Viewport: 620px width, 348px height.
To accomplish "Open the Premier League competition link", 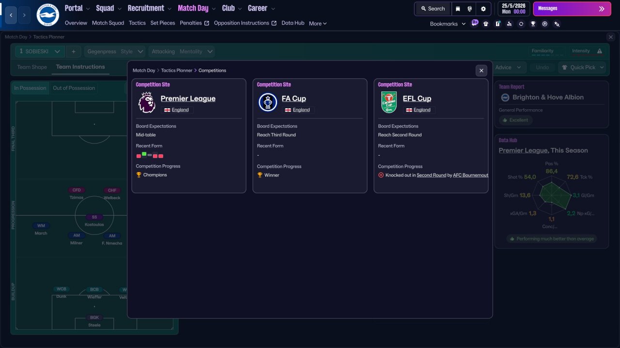I will (188, 99).
